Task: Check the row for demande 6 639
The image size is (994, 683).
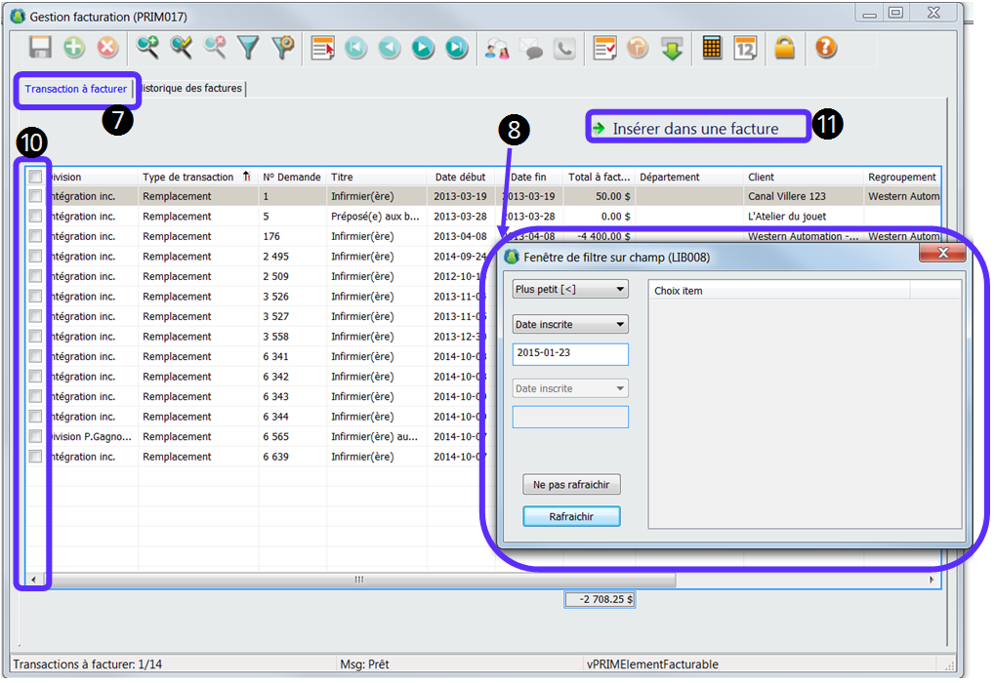Action: (36, 457)
